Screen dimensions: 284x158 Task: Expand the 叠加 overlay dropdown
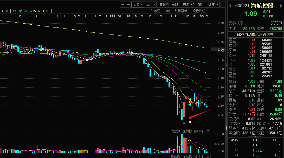(150, 5)
